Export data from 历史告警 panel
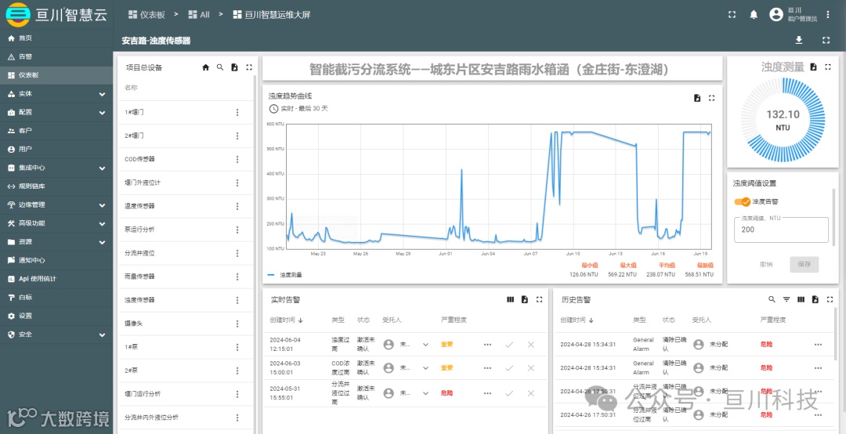846x434 pixels. 815,299
